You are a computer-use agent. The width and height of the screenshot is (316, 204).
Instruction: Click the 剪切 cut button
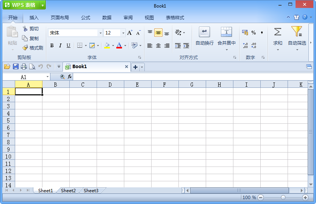pyautogui.click(x=30, y=29)
